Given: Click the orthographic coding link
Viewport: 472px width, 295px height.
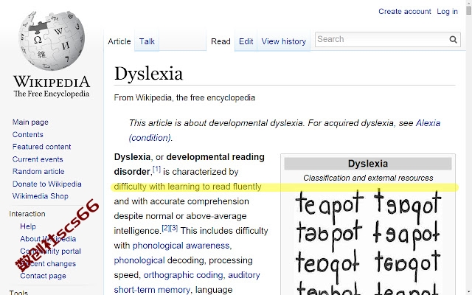Looking at the screenshot, I should (183, 275).
